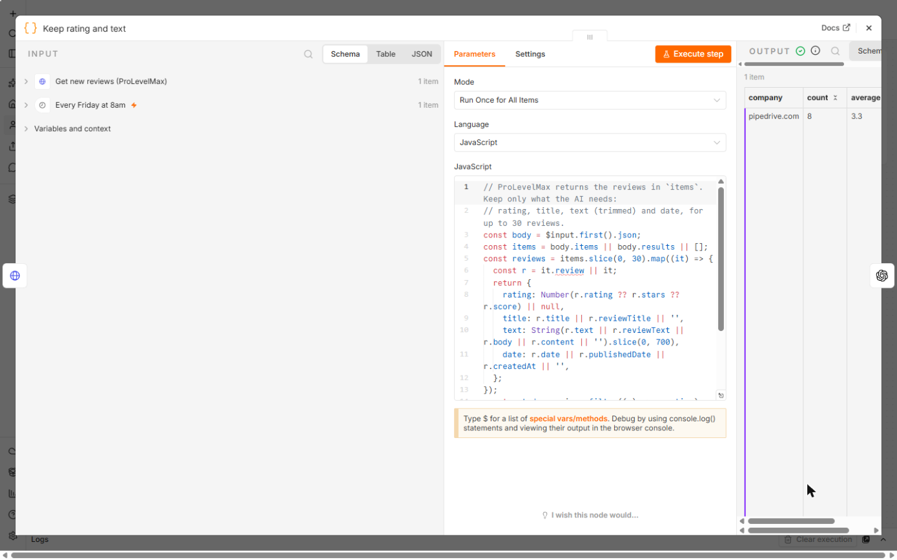Expand the Get new reviews (ProLevelMax) input

[26, 82]
